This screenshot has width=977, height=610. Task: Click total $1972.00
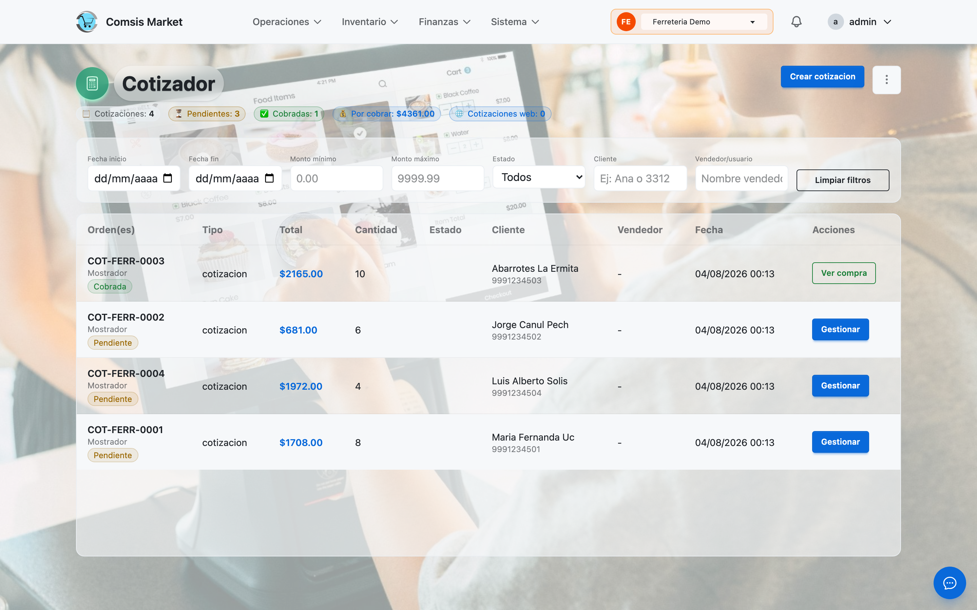pyautogui.click(x=301, y=386)
